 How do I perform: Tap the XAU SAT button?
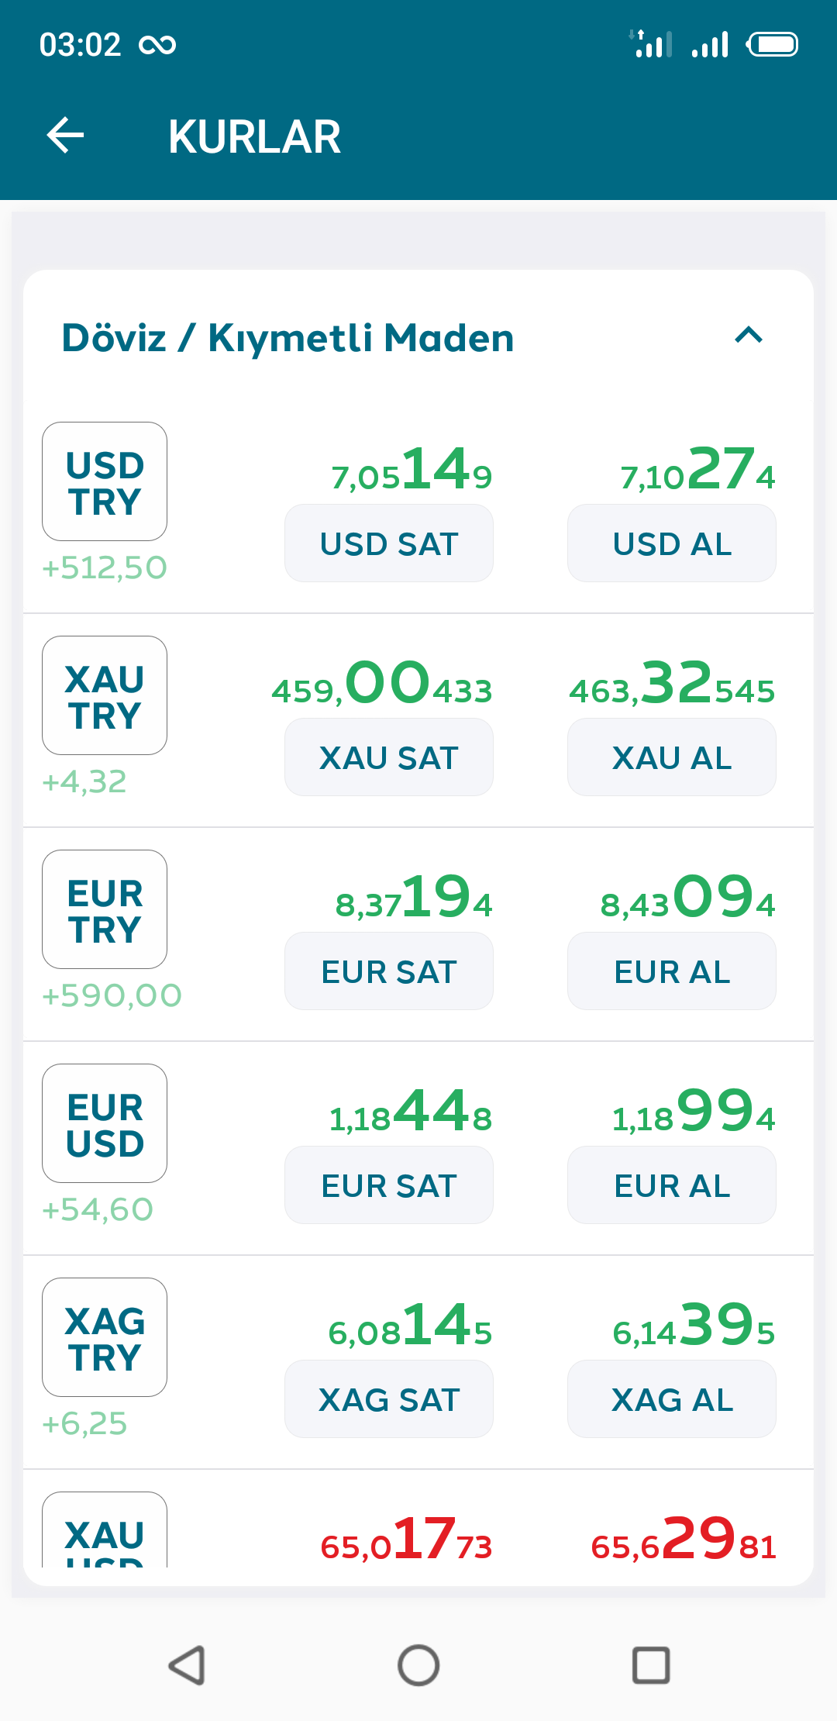389,757
